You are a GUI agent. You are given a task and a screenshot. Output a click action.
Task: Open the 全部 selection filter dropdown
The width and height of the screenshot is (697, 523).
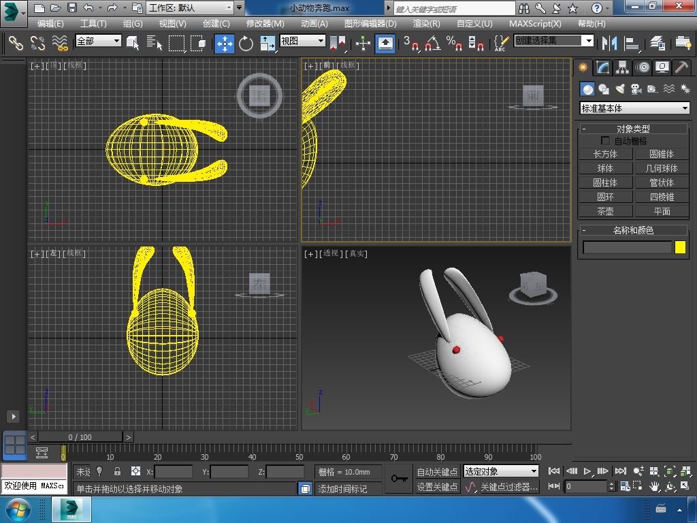click(98, 41)
